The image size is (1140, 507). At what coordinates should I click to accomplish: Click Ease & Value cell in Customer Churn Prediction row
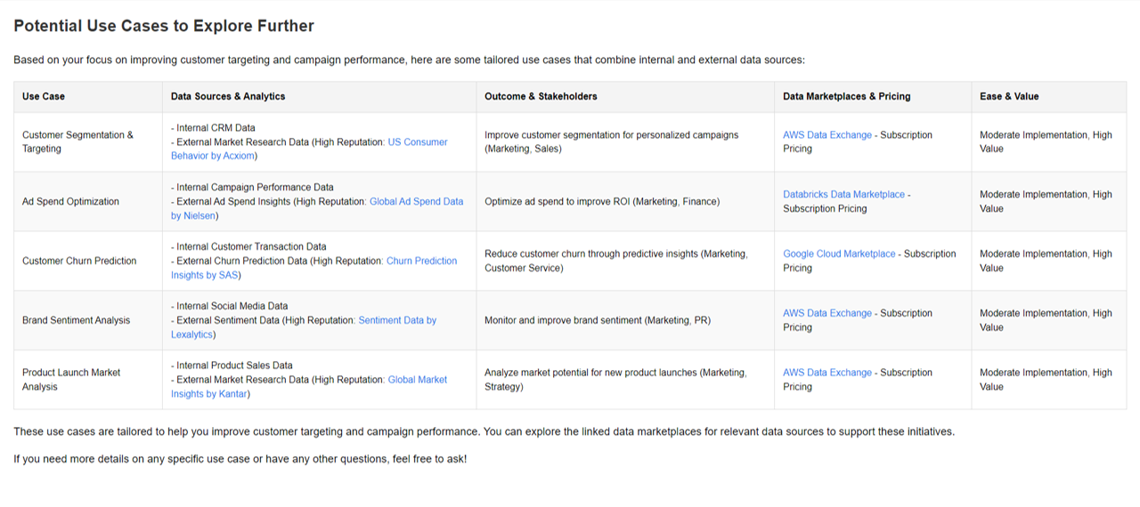[x=1048, y=261]
